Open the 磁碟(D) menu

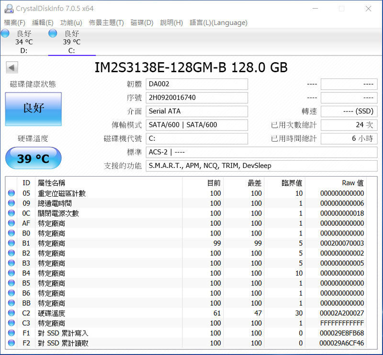coord(142,22)
